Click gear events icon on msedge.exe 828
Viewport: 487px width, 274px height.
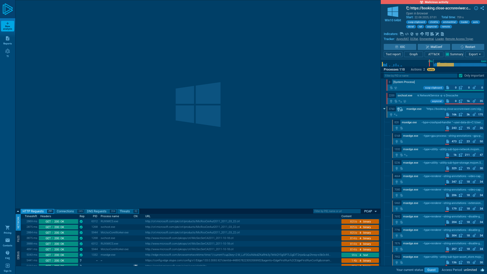(474, 128)
